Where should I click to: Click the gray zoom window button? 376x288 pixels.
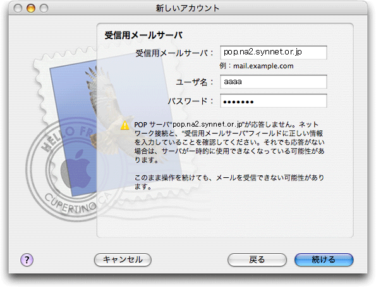[x=44, y=8]
